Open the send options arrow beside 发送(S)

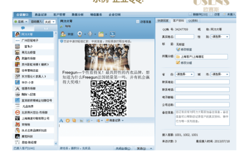[151, 149]
